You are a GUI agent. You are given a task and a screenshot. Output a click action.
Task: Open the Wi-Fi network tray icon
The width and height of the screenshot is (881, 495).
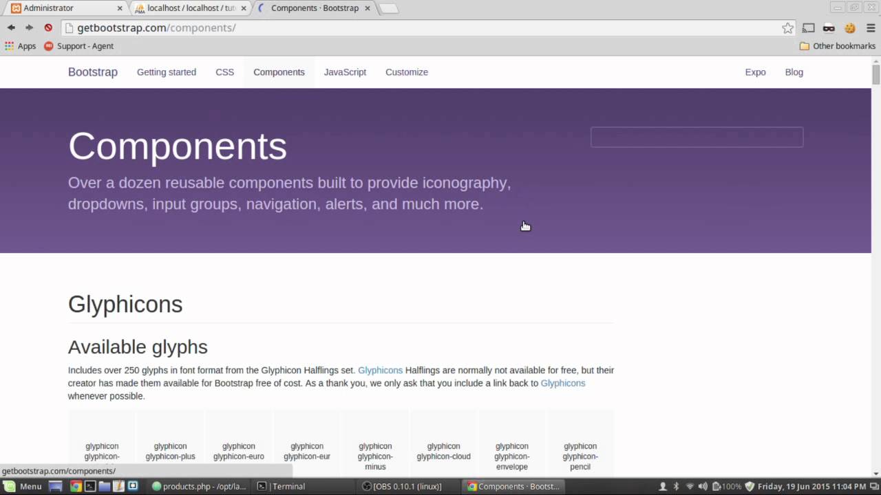click(690, 486)
